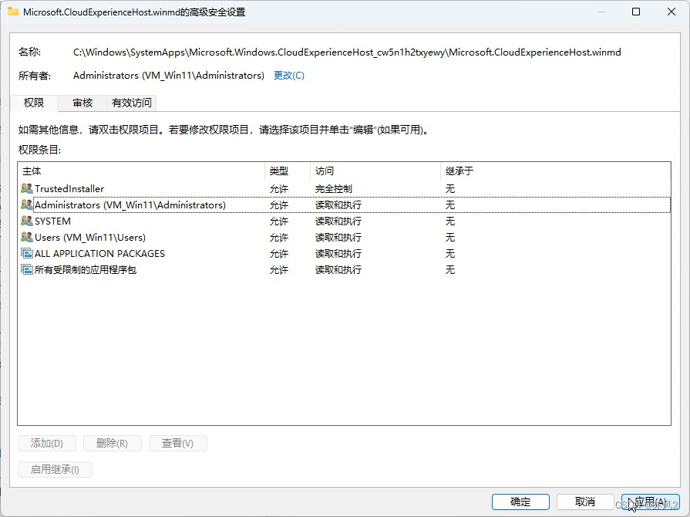Viewport: 690px width, 517px height.
Task: Click the 删除(R) button
Action: pyautogui.click(x=113, y=443)
